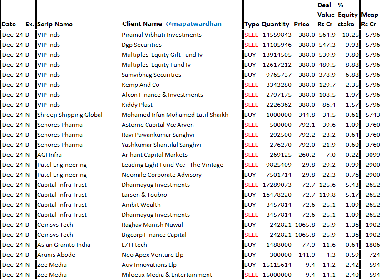Click client Multiples Equity Gift Fund Iv
The height and width of the screenshot is (280, 381).
pos(162,55)
